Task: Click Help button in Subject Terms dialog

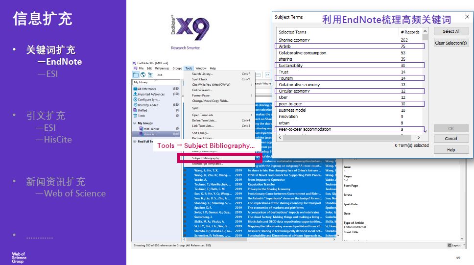Action: pyautogui.click(x=451, y=150)
